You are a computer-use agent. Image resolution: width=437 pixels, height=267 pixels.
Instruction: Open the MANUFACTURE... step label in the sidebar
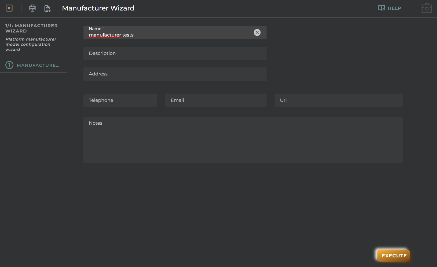coord(38,66)
